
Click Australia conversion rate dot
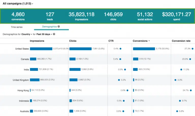tap(177, 111)
